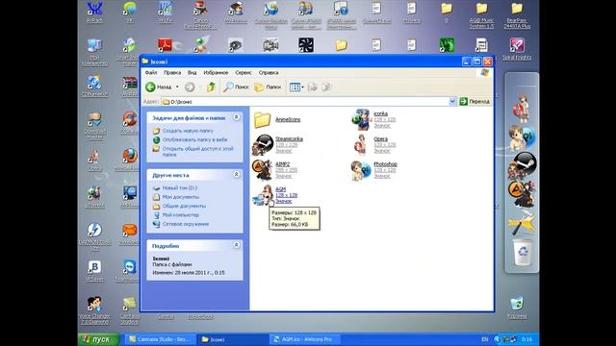Select the VKSaver desktop icon
Viewport: 616px width, 346px height.
94,271
